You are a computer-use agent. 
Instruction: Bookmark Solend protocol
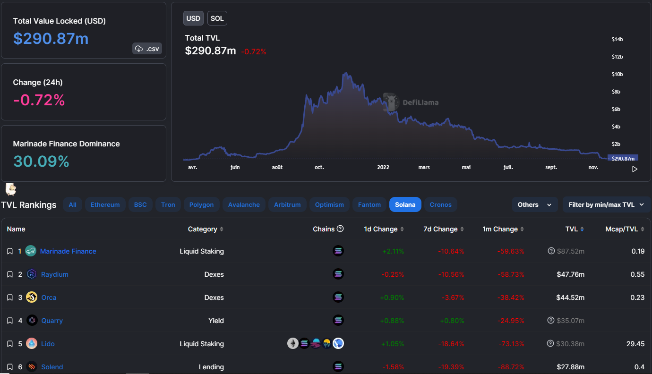(10, 367)
